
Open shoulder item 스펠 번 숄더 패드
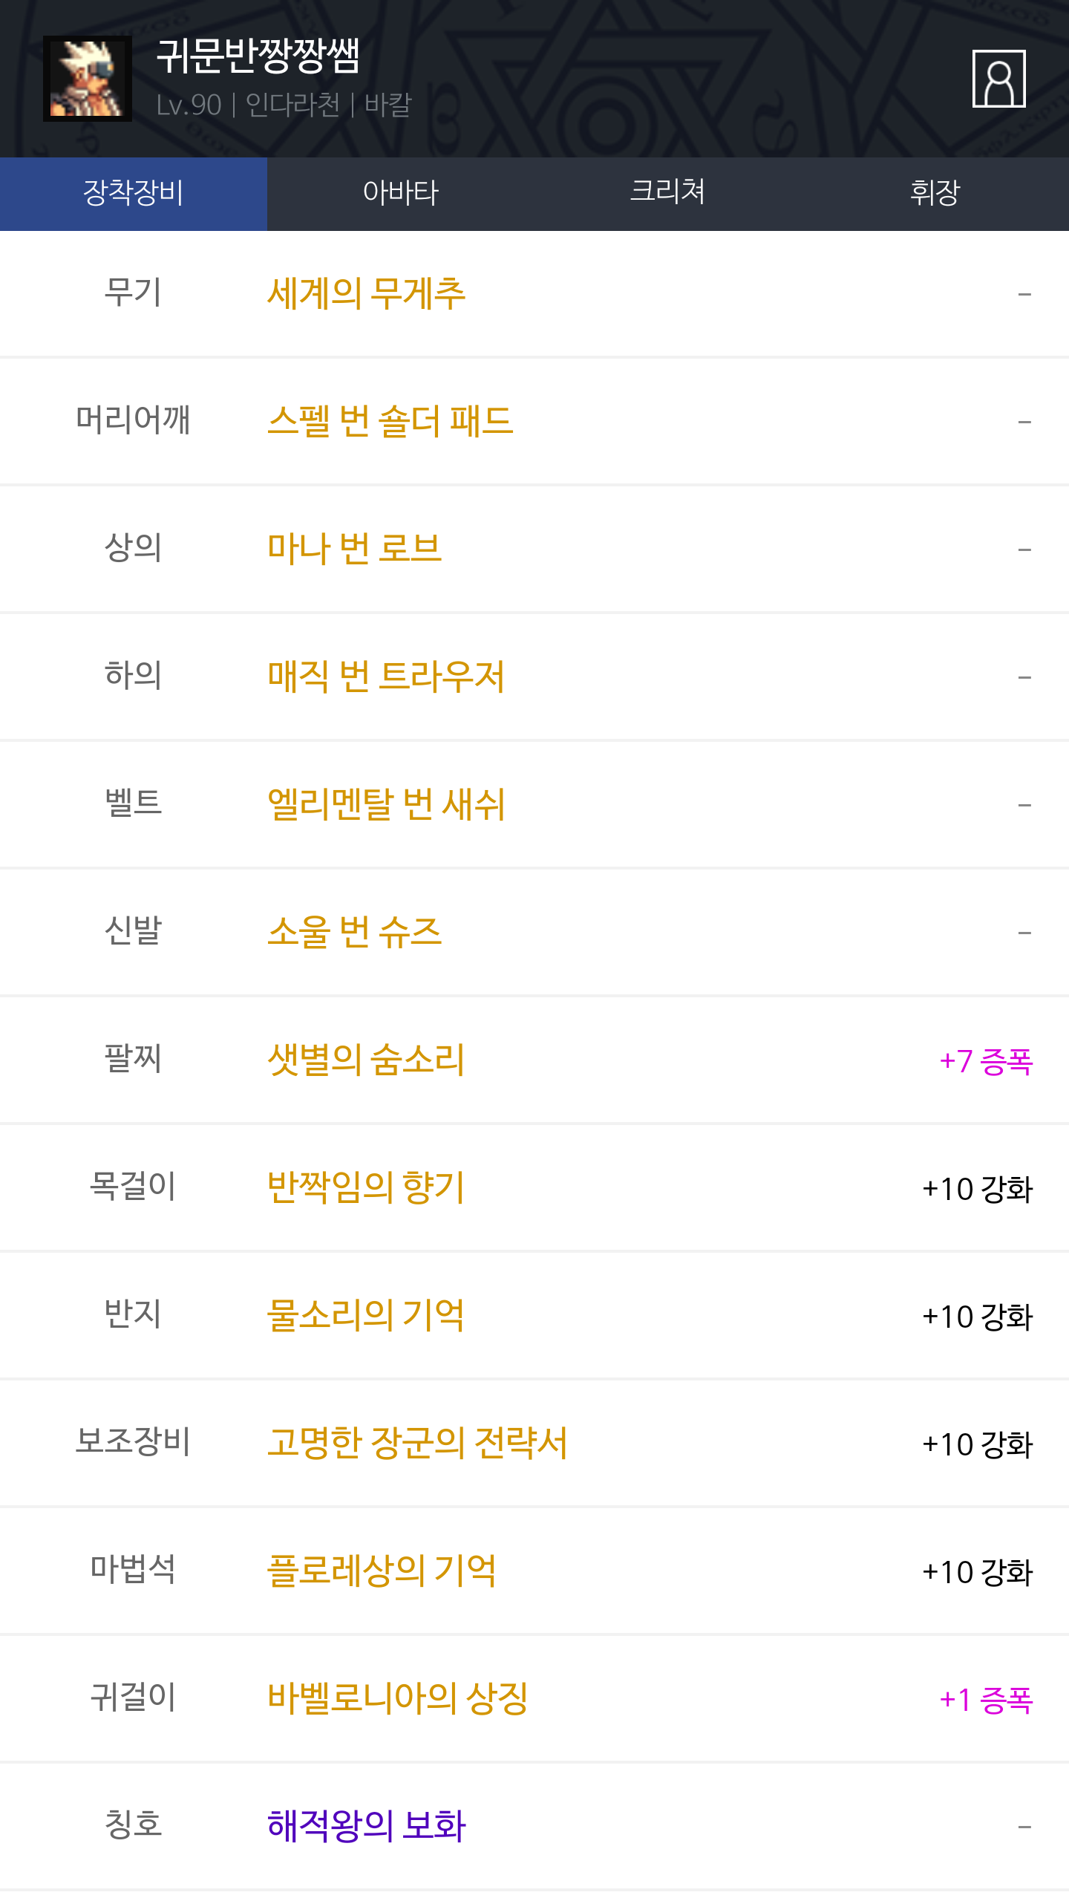[390, 421]
